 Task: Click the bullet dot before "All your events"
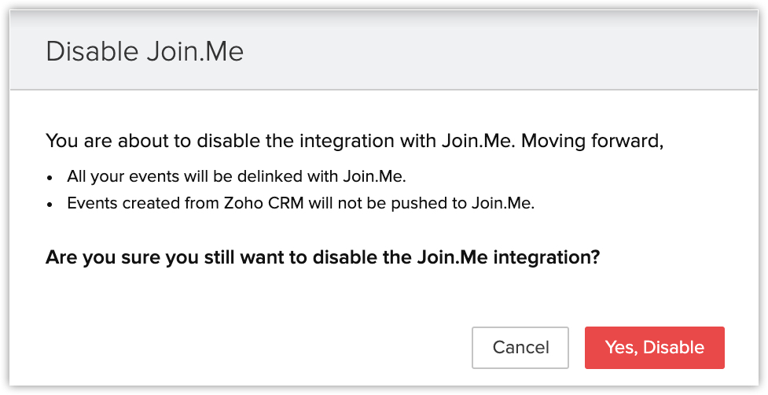pos(52,179)
